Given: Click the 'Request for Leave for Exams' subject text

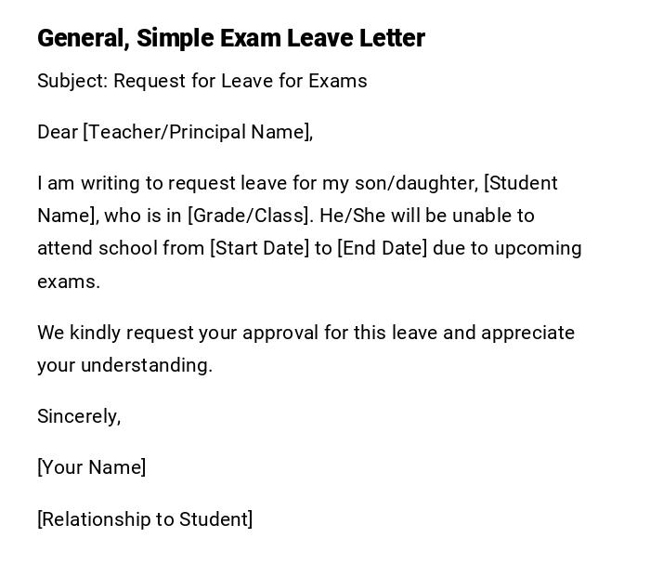Looking at the screenshot, I should click(240, 81).
